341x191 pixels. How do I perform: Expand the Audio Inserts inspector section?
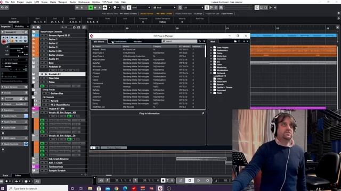click(14, 116)
